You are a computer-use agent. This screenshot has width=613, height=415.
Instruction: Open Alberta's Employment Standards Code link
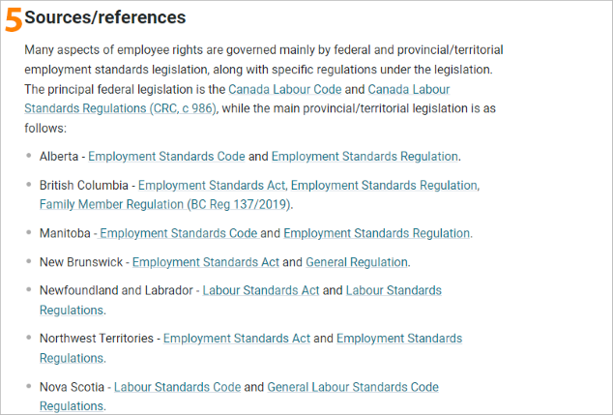(x=166, y=156)
